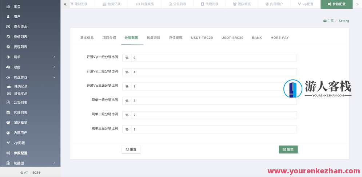
Task: Click the 开通Vip三级分销比例 input field
Action: pyautogui.click(x=214, y=86)
